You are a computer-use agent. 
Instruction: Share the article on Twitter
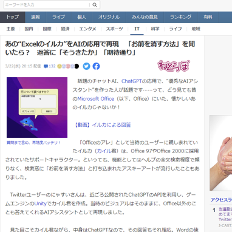[x=86, y=66]
